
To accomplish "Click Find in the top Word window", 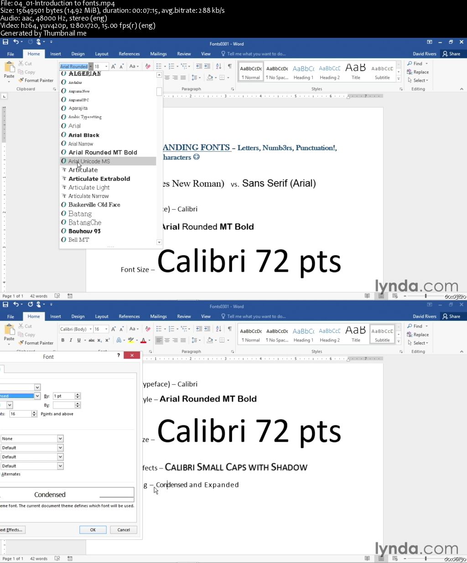I will pyautogui.click(x=415, y=64).
